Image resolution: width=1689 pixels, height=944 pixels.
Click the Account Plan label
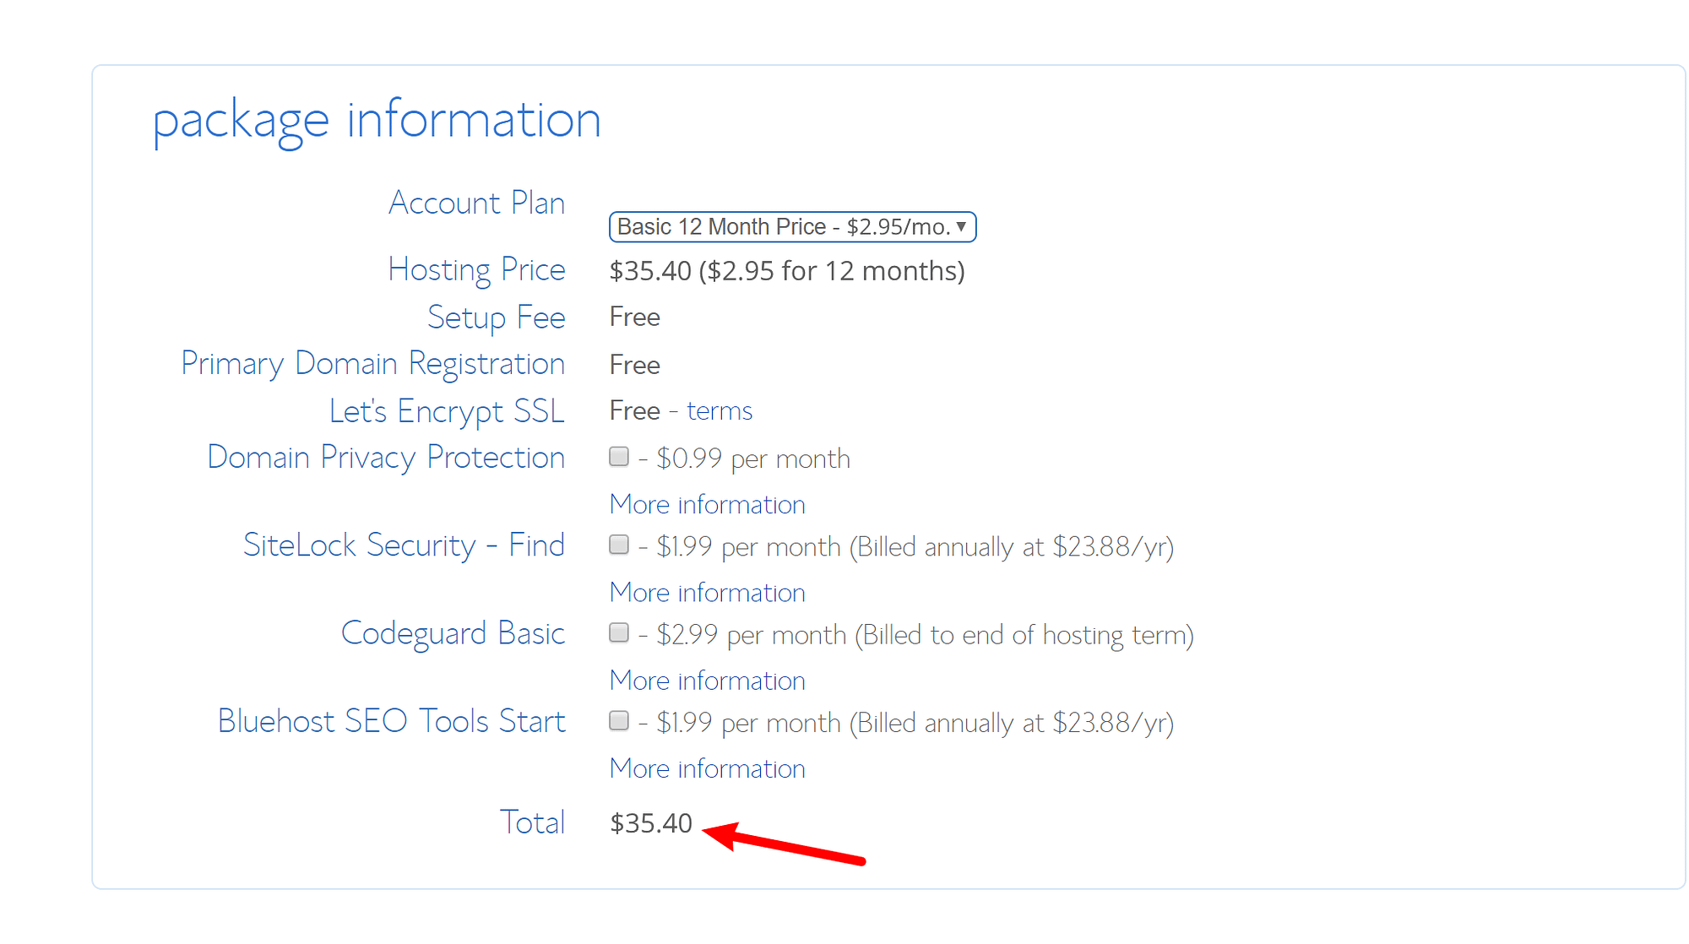point(476,203)
